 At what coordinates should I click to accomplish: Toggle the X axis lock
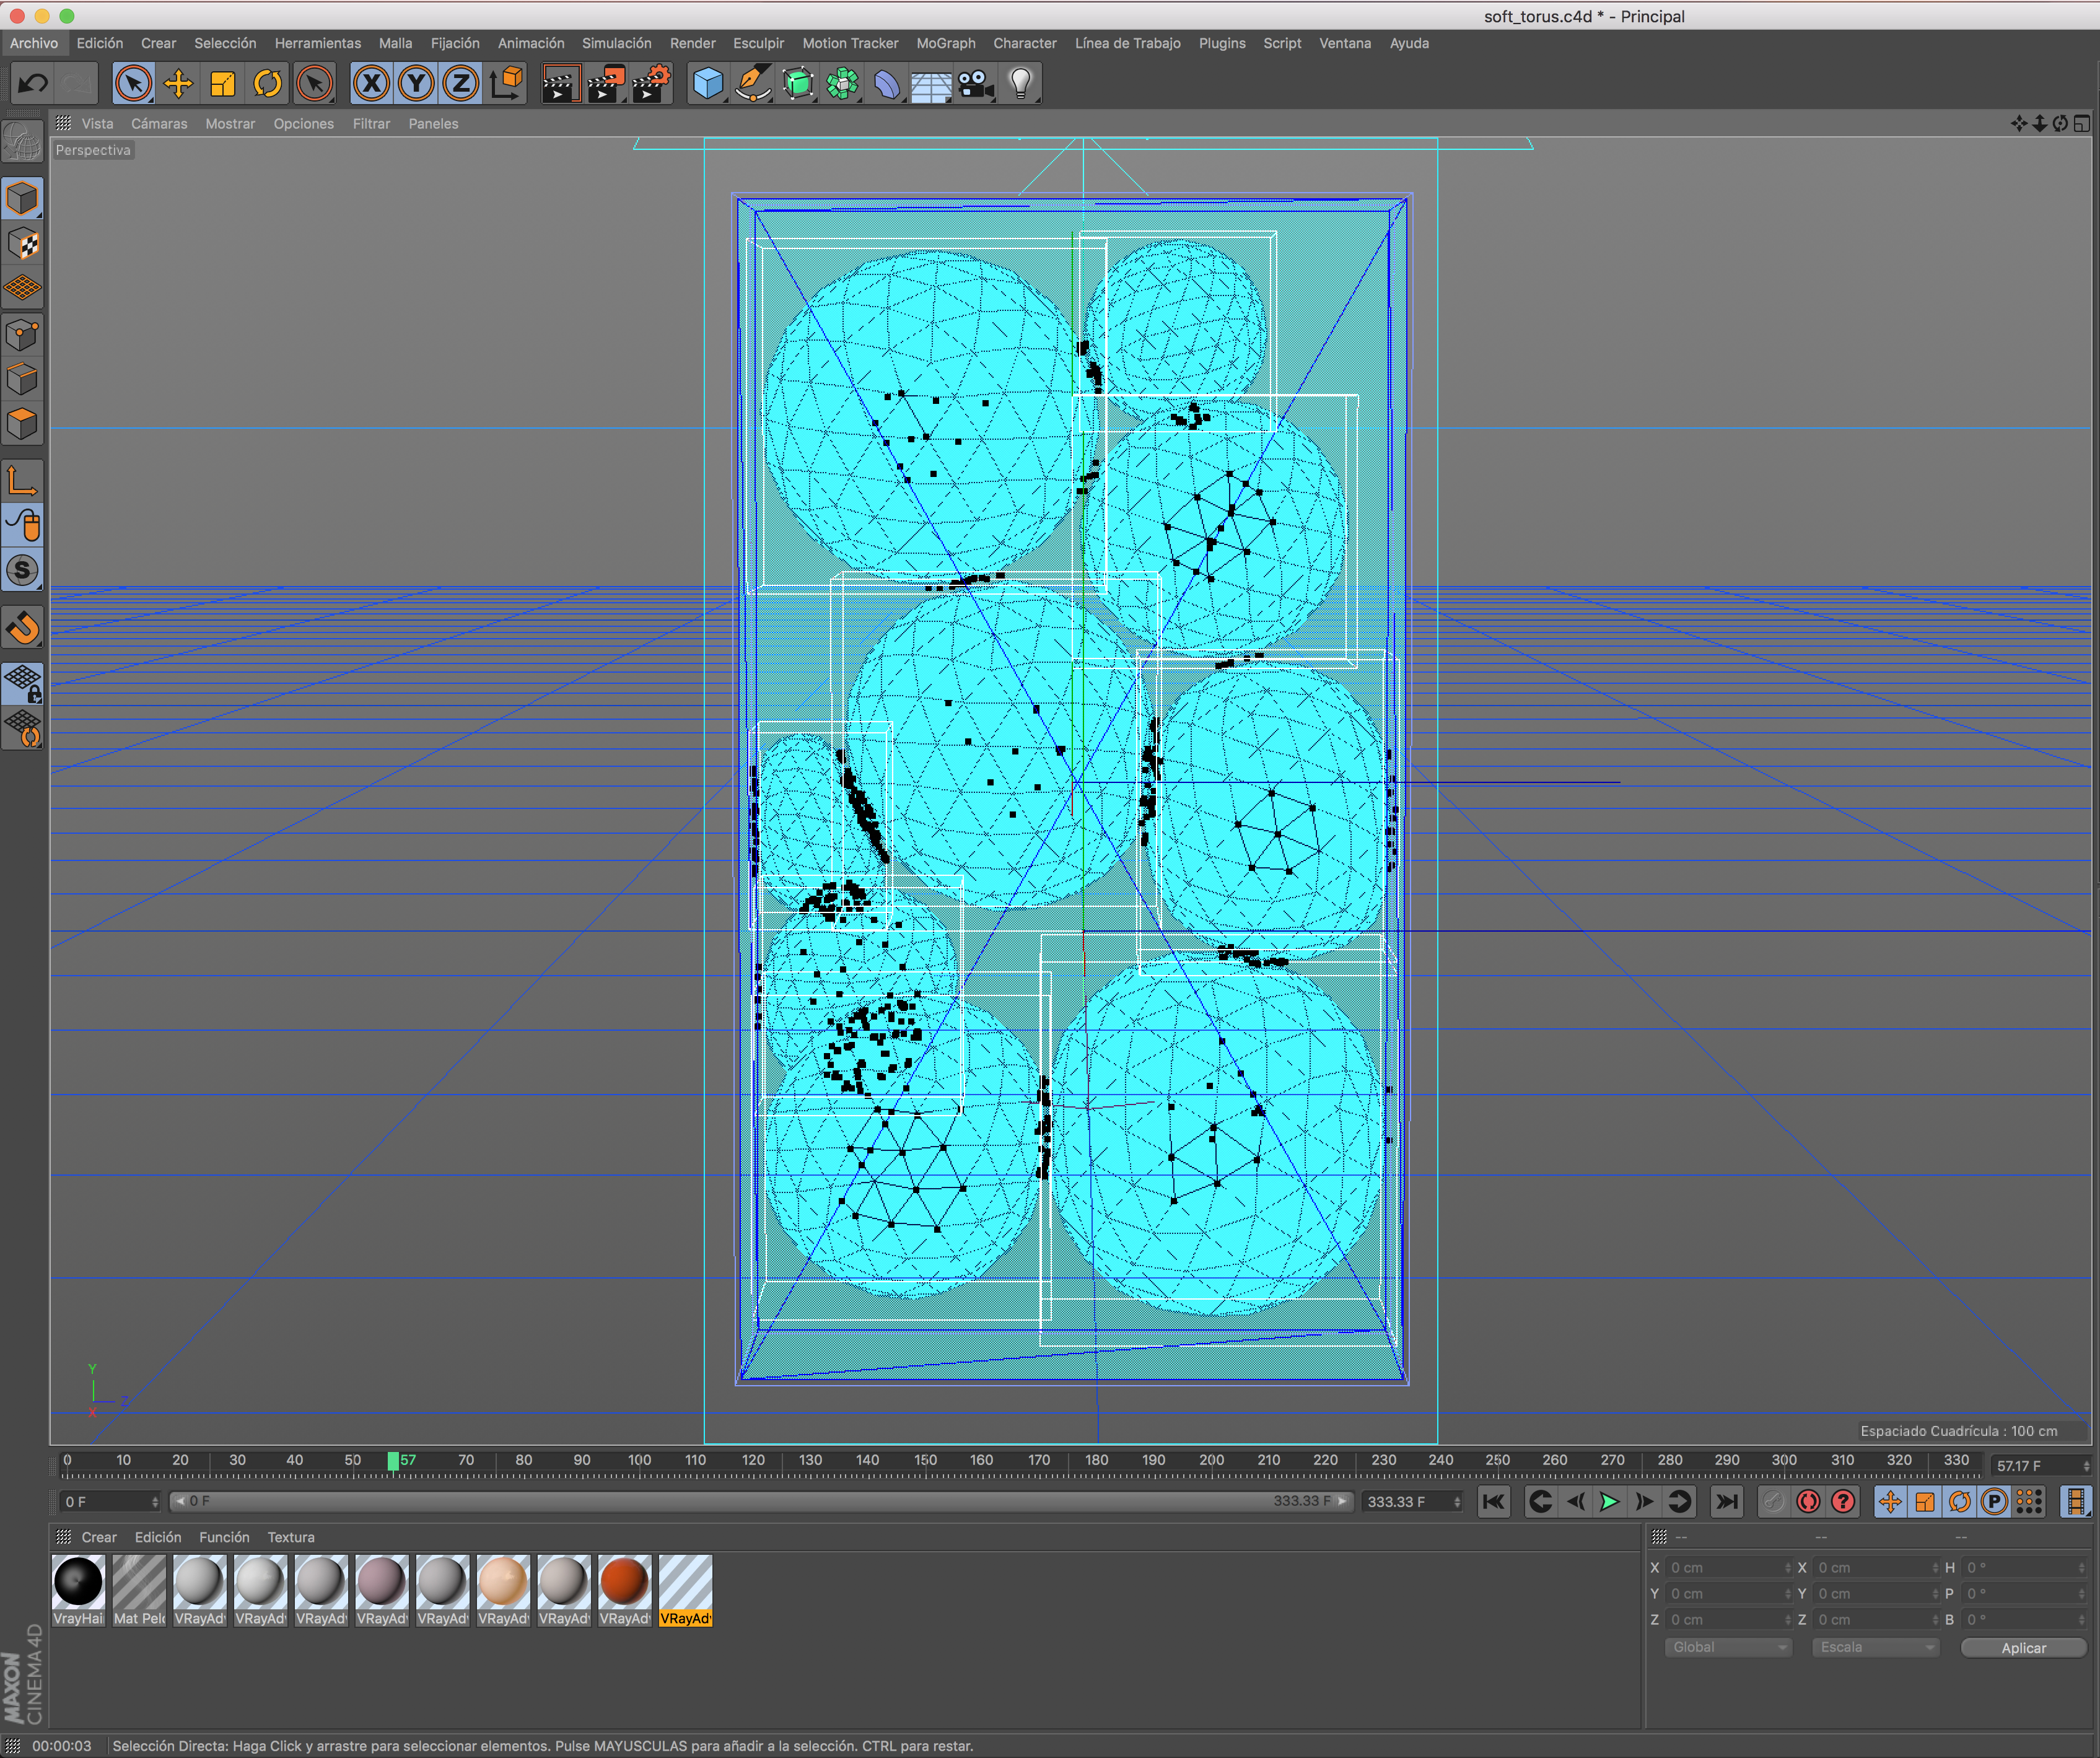(371, 84)
